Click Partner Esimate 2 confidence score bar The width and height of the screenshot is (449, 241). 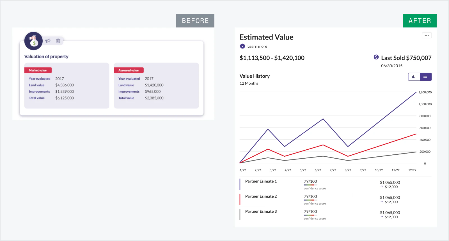point(311,200)
